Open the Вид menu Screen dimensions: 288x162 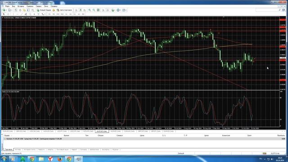(13, 6)
